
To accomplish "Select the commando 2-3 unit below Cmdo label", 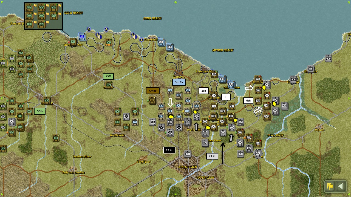I will coord(152,100).
